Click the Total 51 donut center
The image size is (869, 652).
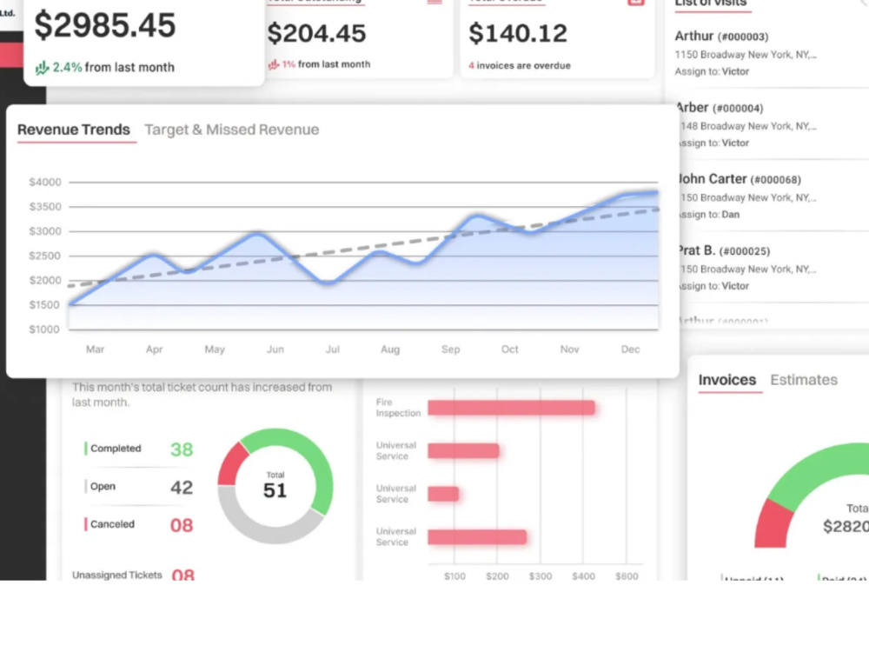point(275,485)
